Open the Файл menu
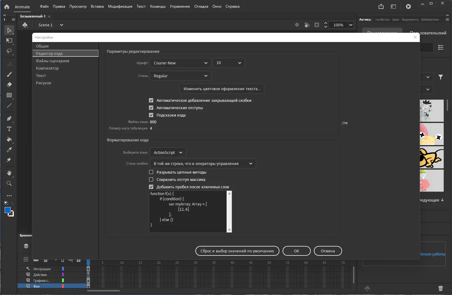452x295 pixels. [x=44, y=6]
